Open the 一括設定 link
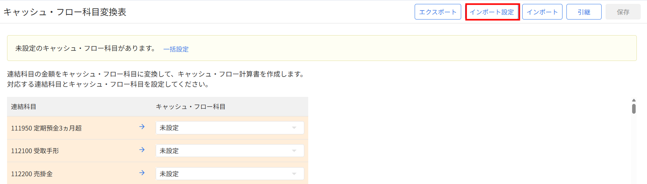 click(176, 49)
